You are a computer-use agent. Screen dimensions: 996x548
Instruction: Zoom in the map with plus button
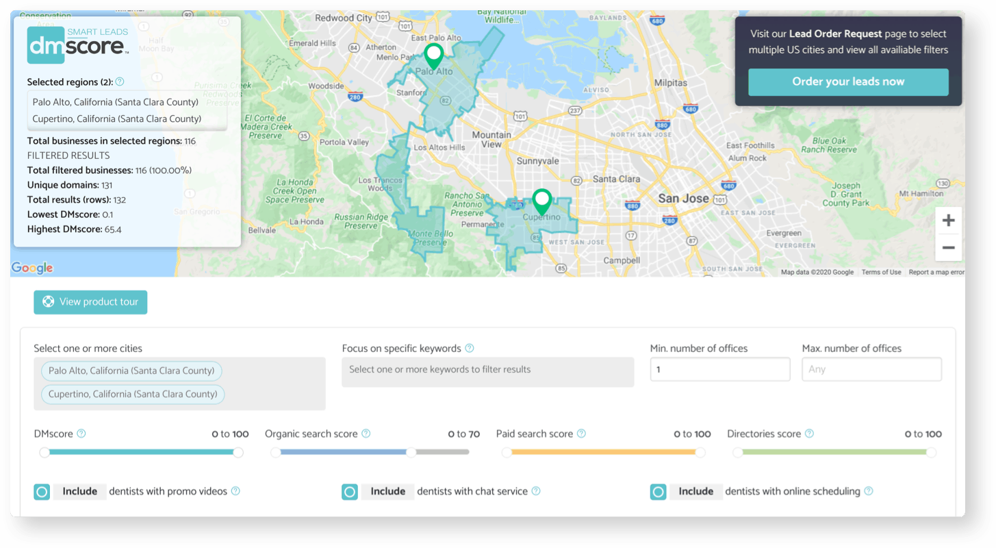pos(948,221)
